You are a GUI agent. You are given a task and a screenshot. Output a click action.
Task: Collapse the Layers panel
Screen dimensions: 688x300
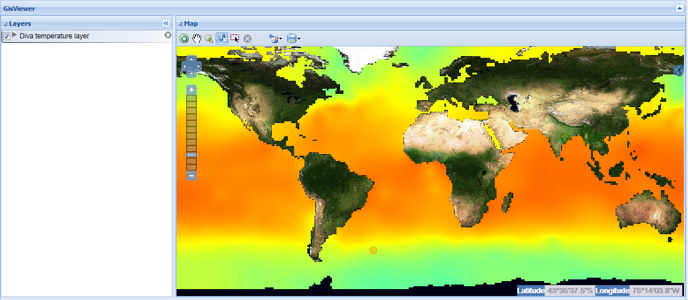[166, 23]
